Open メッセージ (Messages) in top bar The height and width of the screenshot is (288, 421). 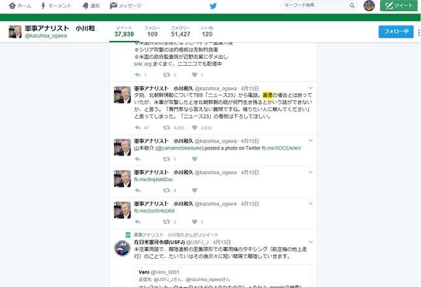126,6
